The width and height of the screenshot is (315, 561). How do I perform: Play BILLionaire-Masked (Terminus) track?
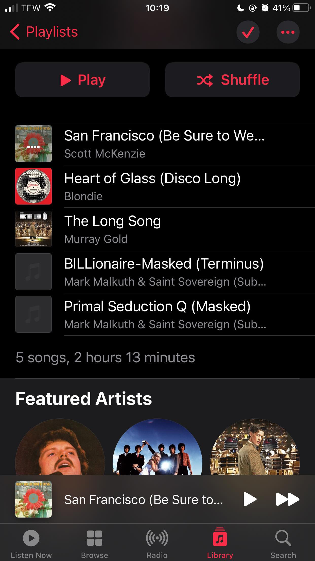click(164, 272)
